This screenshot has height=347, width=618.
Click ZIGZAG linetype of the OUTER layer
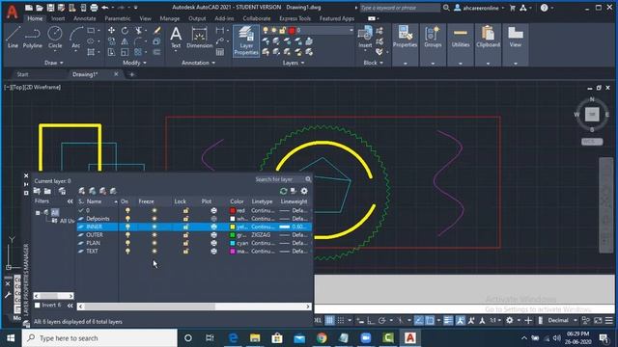(261, 235)
